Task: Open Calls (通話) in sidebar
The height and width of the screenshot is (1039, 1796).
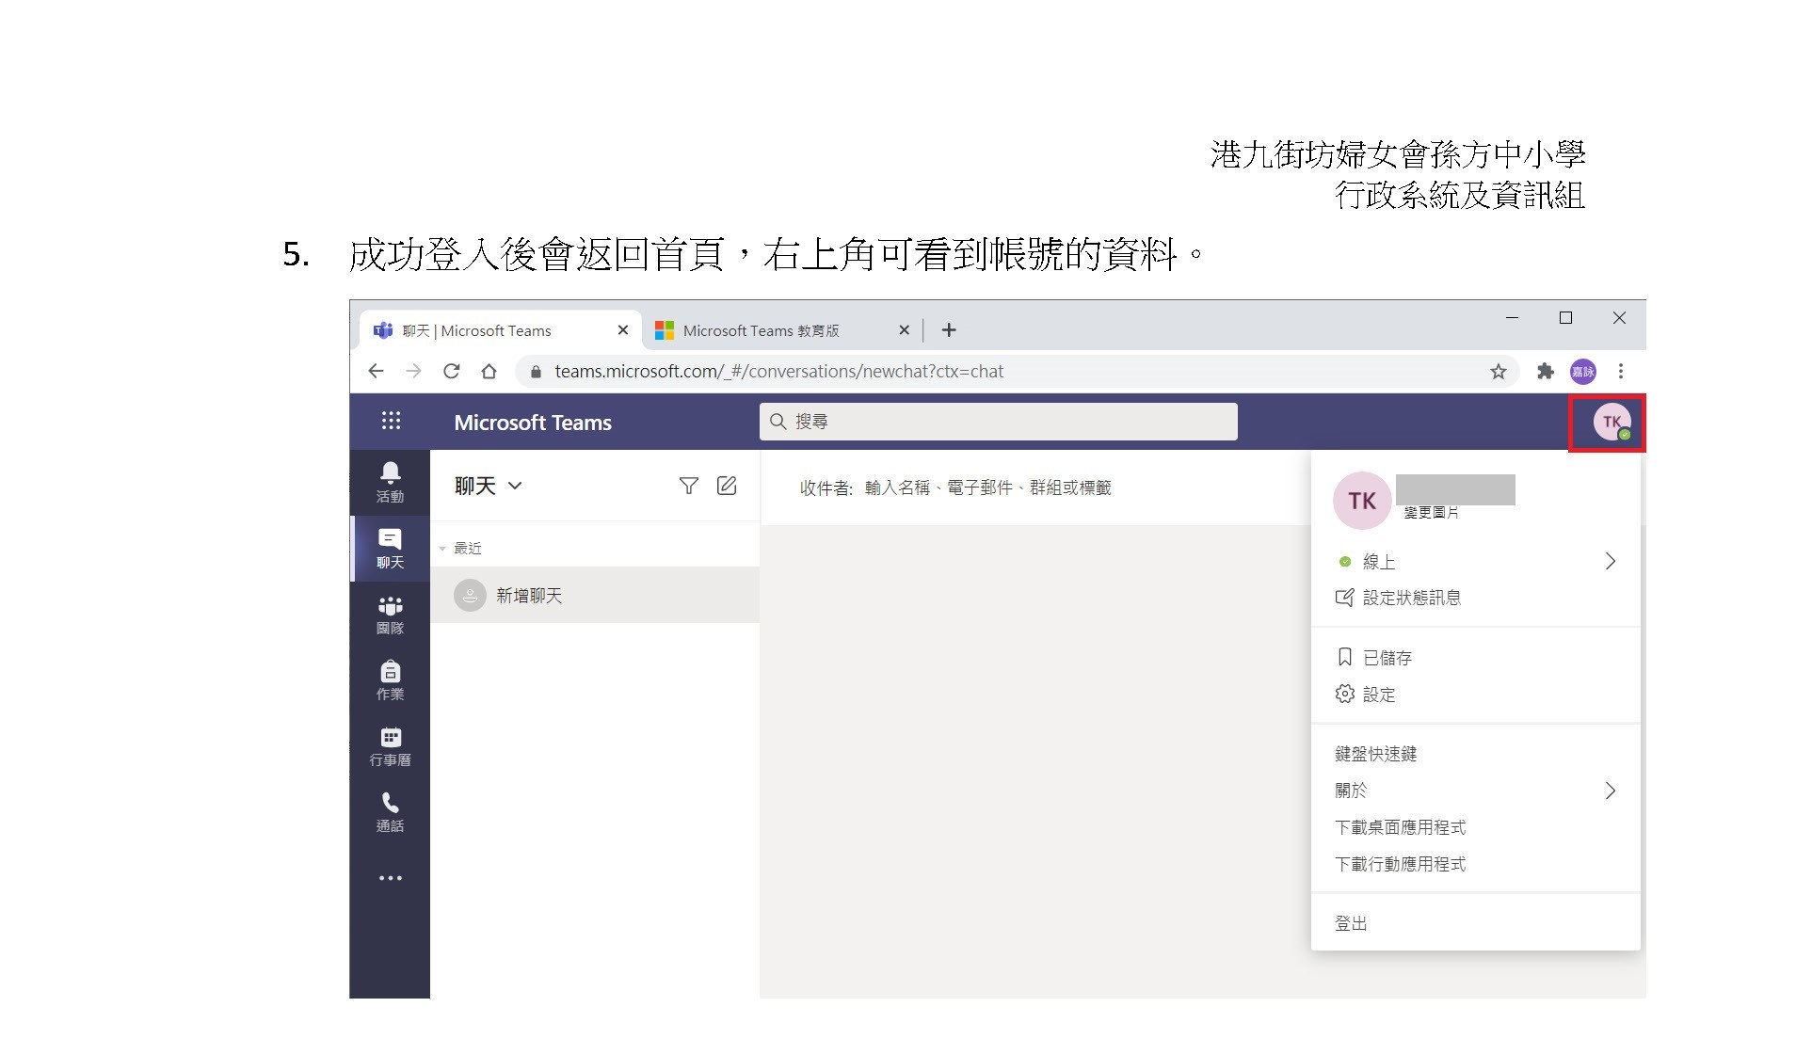Action: (390, 811)
